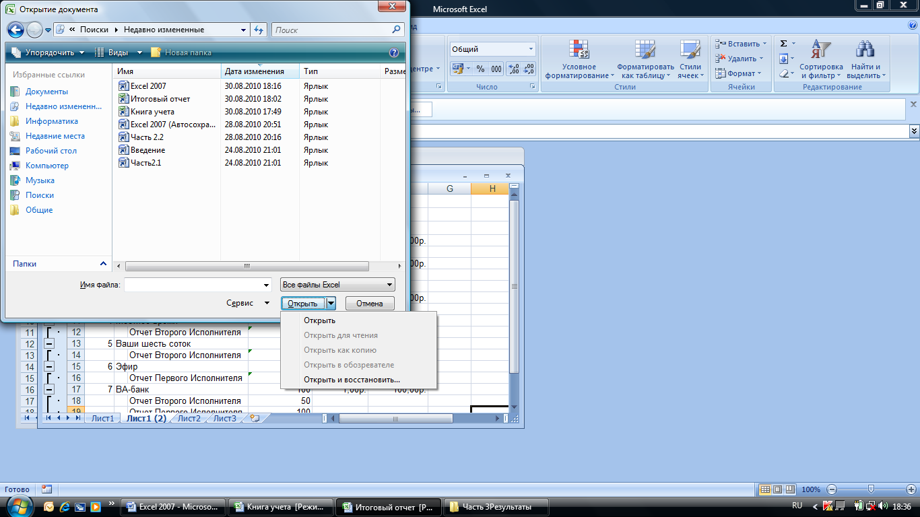Click the file list horizontal scrollbar
Image resolution: width=920 pixels, height=517 pixels.
point(247,266)
